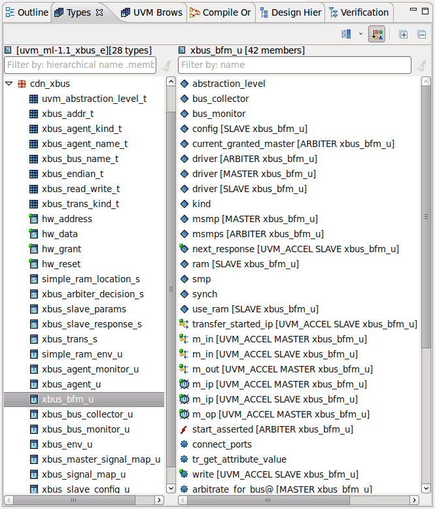The width and height of the screenshot is (435, 509).
Task: Click abstraction_level field icon
Action: click(x=184, y=84)
